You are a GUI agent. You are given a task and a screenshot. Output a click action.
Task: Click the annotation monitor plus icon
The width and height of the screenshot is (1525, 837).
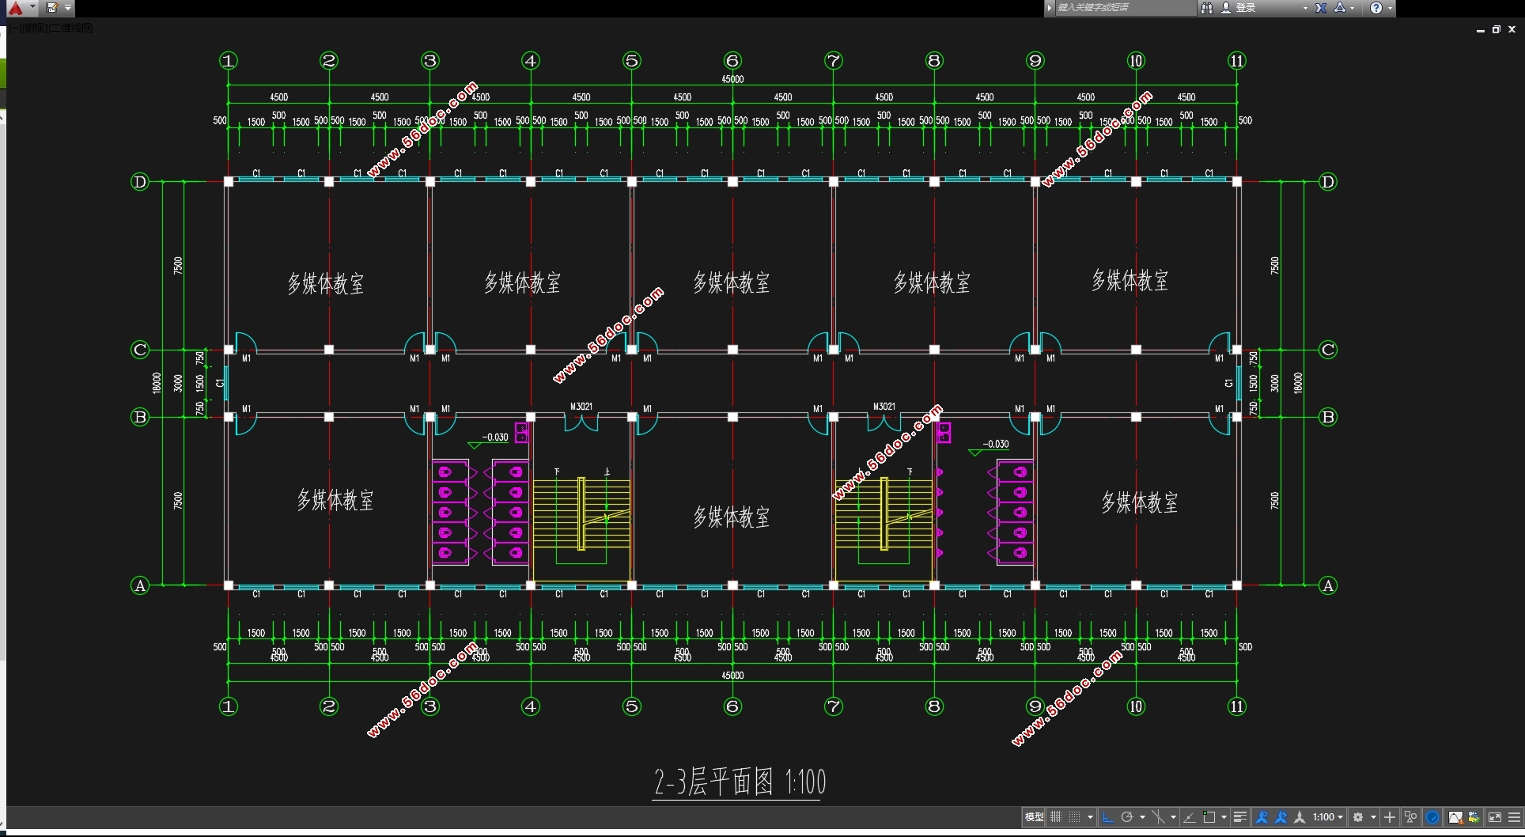[x=1390, y=817]
